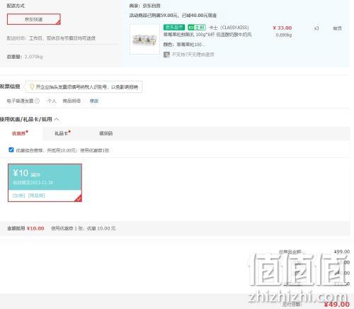Click the 京东超市 green badge

coord(174,28)
